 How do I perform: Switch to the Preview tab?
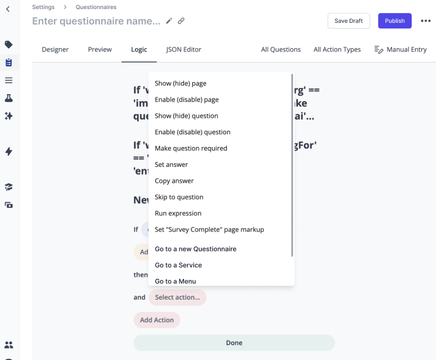tap(99, 49)
